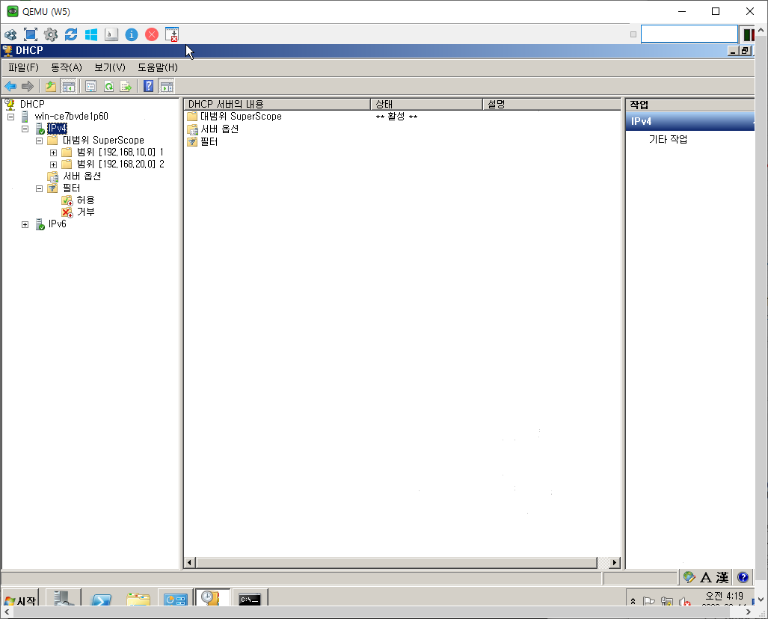This screenshot has height=619, width=768.
Task: Open the 보기(V) menu
Action: (110, 67)
